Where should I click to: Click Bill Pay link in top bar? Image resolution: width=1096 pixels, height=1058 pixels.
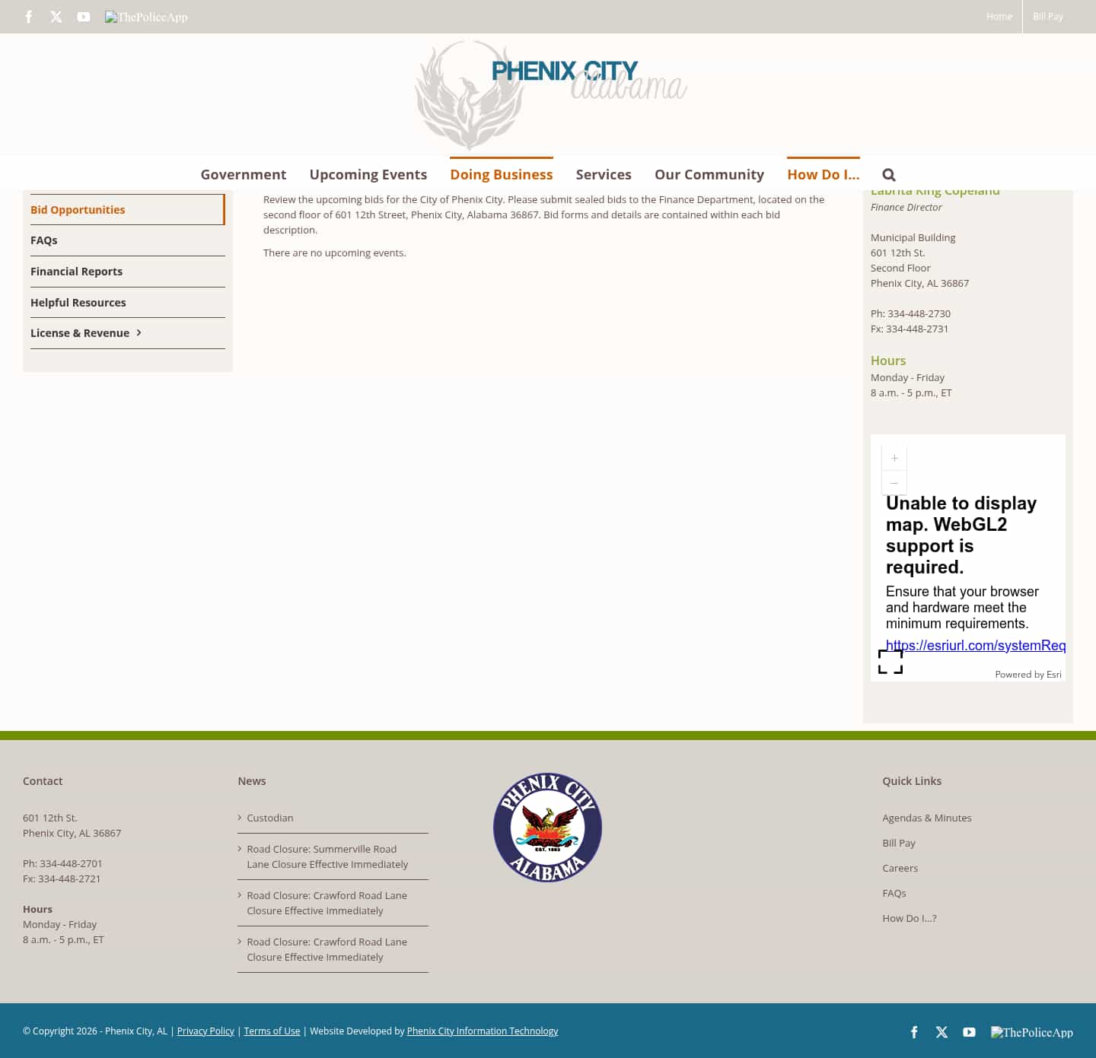coord(1048,17)
